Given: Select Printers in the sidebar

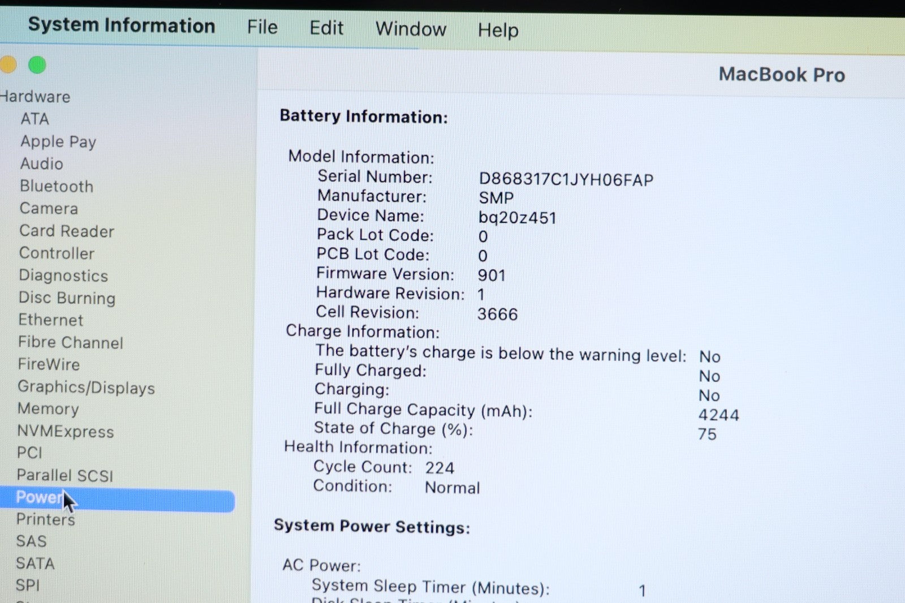Looking at the screenshot, I should point(45,519).
